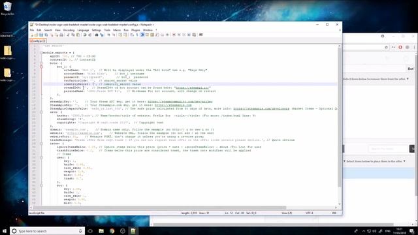Click the Paste toolbar icon
The height and width of the screenshot is (235, 418).
78,35
